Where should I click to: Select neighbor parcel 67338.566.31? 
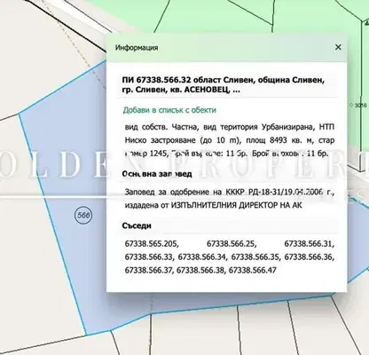pos(310,244)
